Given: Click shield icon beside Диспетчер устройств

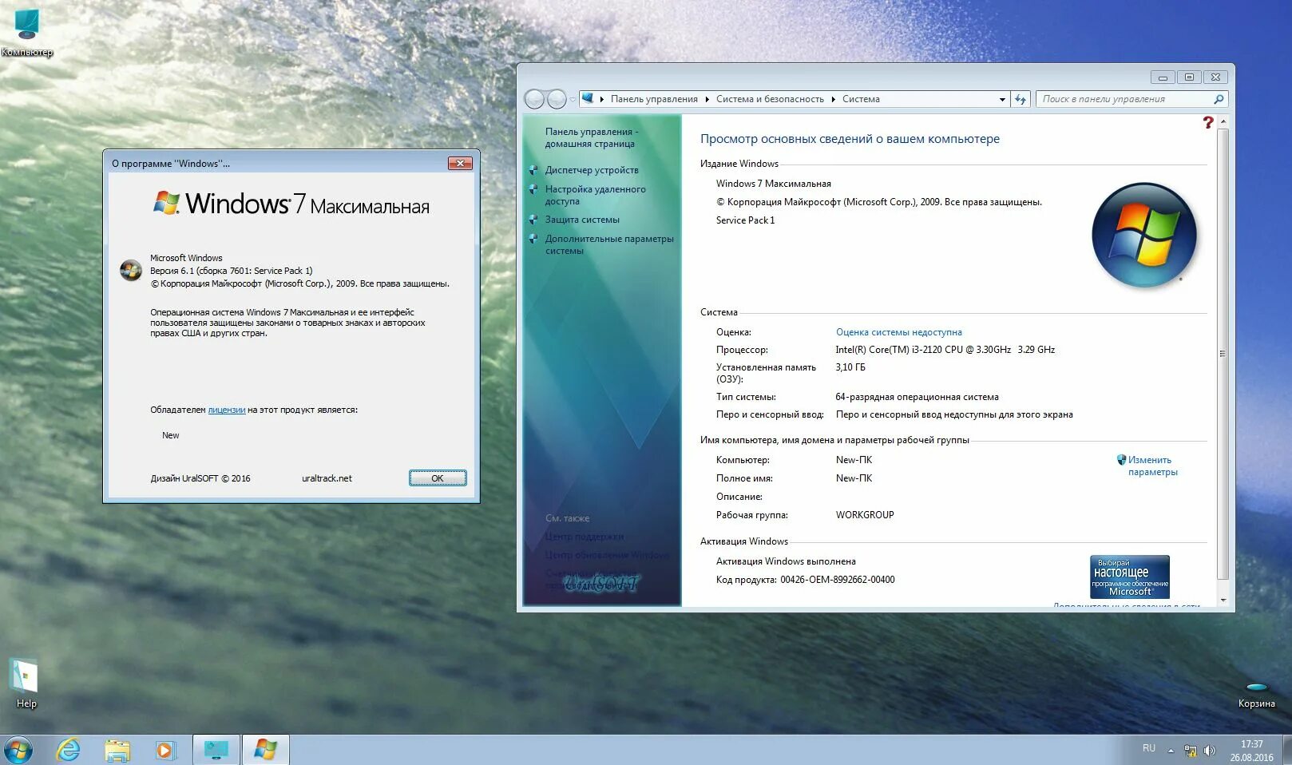Looking at the screenshot, I should pos(533,170).
